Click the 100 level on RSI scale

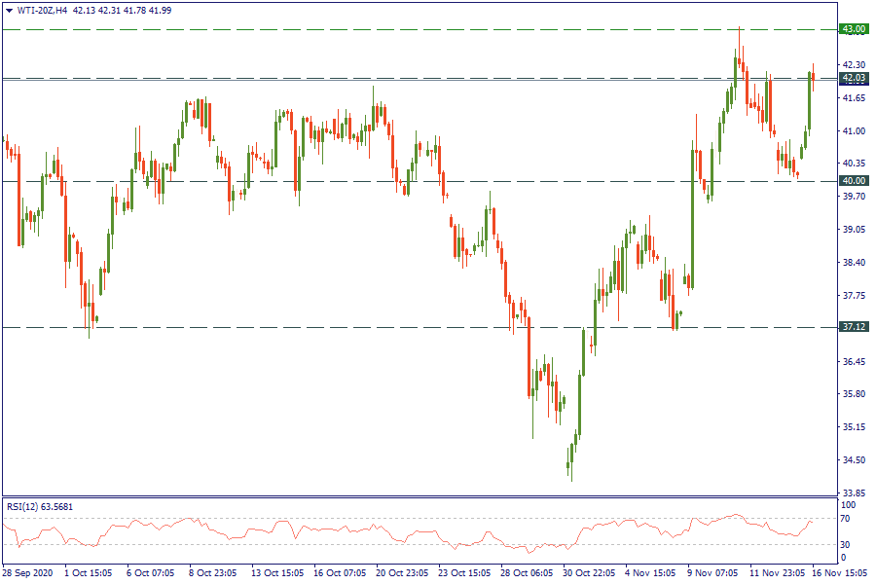coord(849,506)
